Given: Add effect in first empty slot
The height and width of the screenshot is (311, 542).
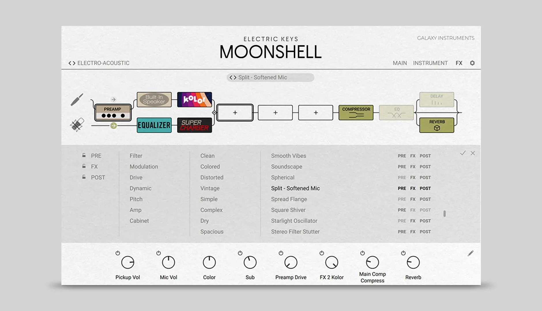Looking at the screenshot, I should coord(235,113).
